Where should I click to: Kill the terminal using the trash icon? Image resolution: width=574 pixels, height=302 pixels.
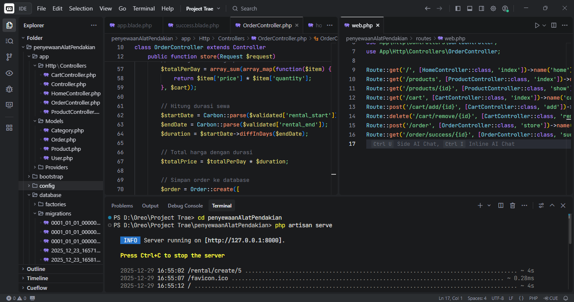click(512, 205)
